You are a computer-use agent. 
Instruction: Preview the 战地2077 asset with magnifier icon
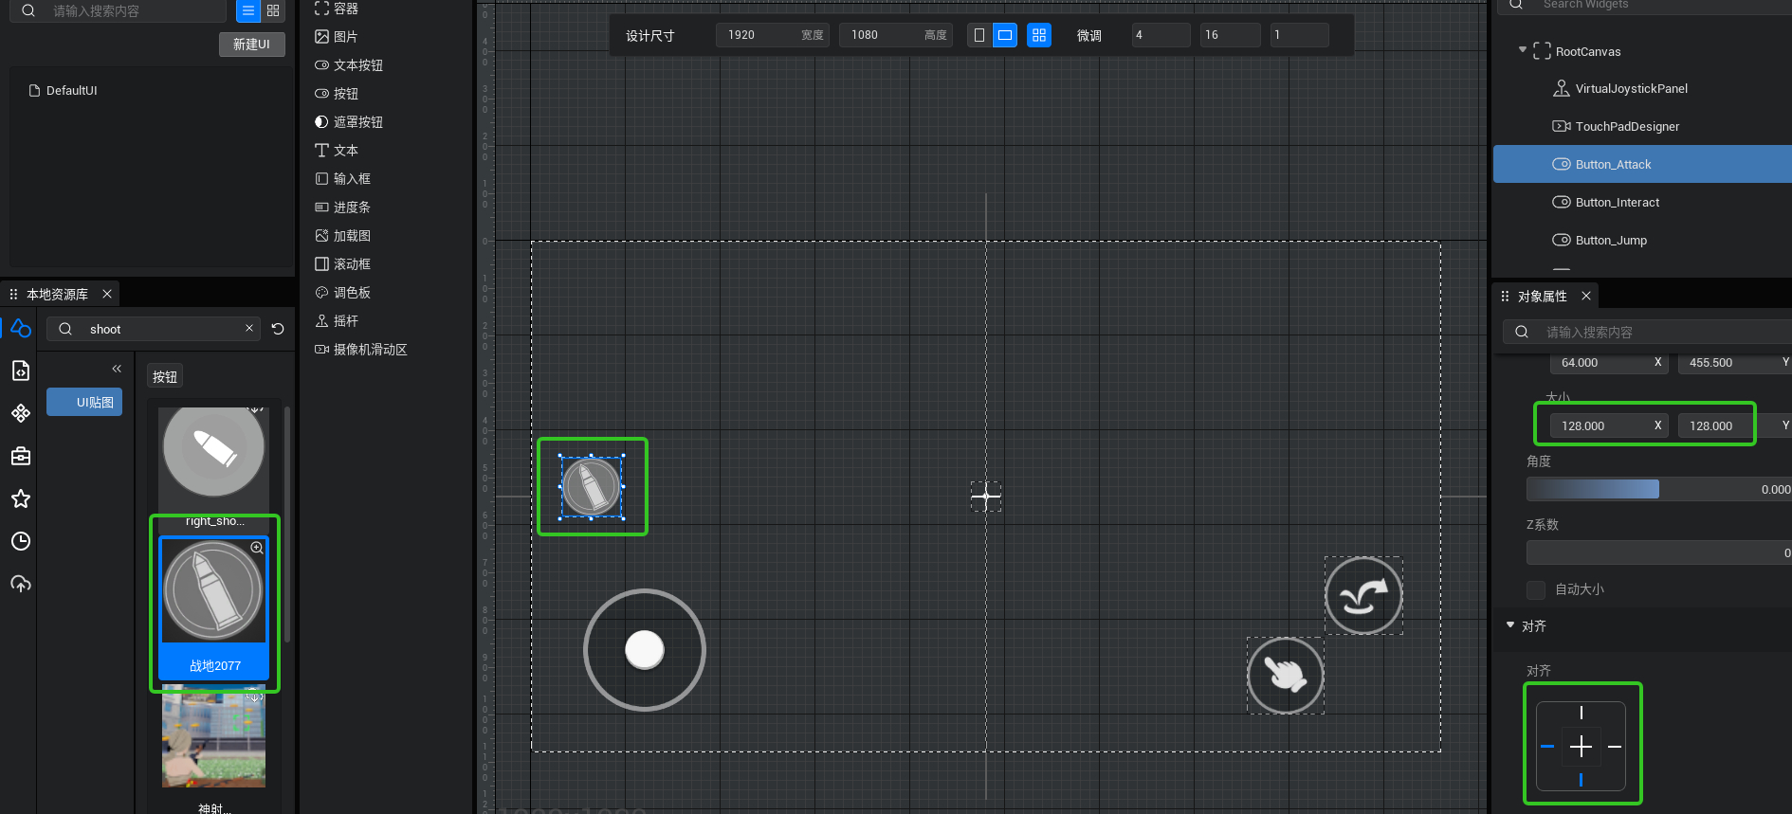tap(257, 548)
